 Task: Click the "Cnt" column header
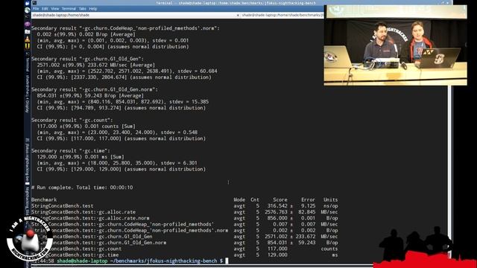[x=255, y=200]
